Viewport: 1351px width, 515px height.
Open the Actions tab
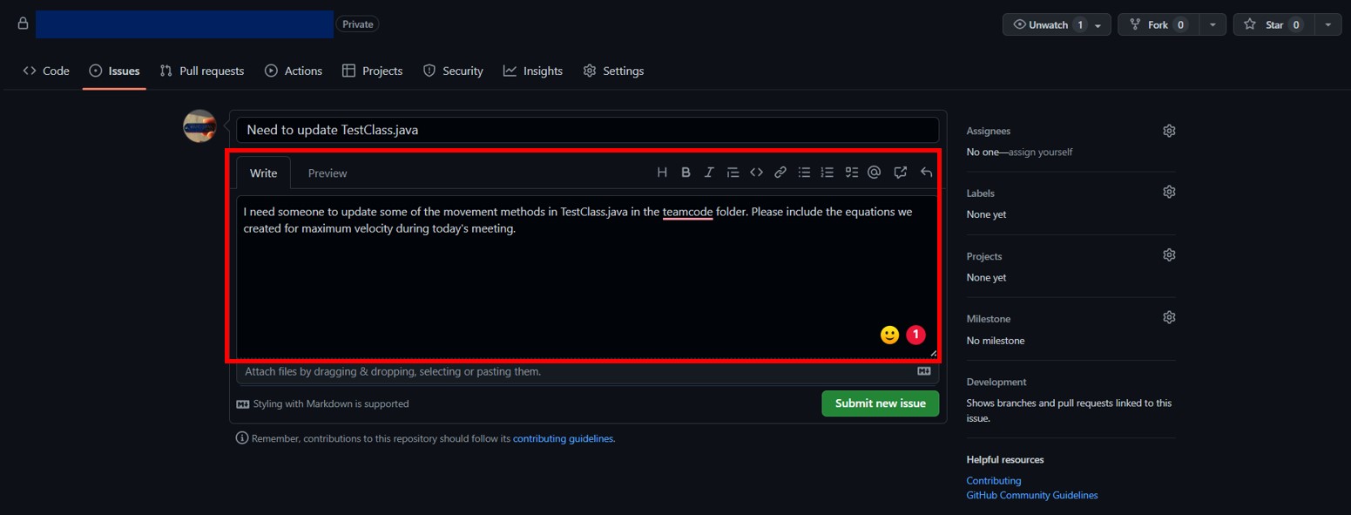[294, 71]
